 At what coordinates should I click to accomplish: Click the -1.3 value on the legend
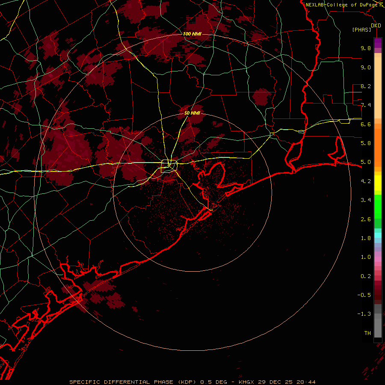click(364, 314)
